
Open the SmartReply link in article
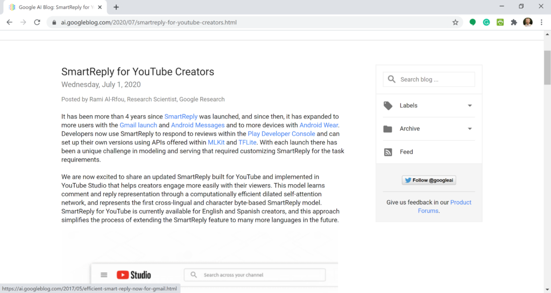pyautogui.click(x=181, y=116)
